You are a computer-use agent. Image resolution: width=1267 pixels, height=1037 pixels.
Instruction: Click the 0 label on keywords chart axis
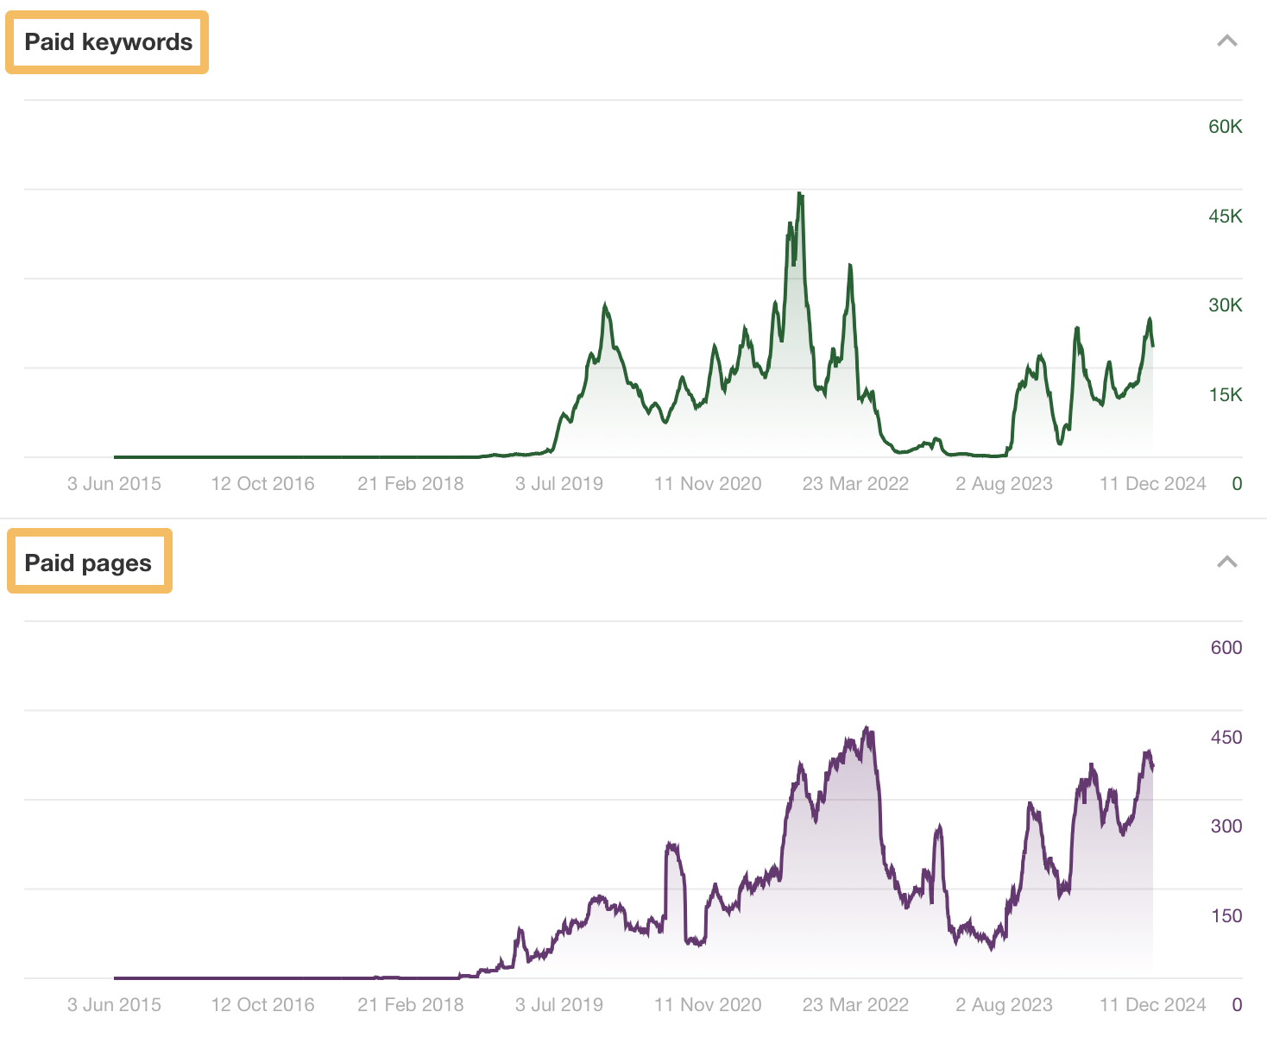click(1236, 483)
